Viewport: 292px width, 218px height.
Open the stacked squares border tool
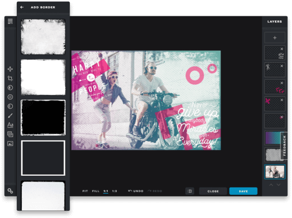coord(10,134)
